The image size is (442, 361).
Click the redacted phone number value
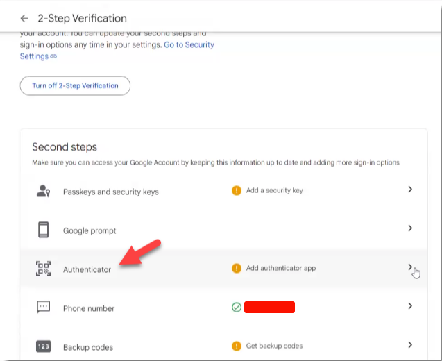pyautogui.click(x=269, y=307)
